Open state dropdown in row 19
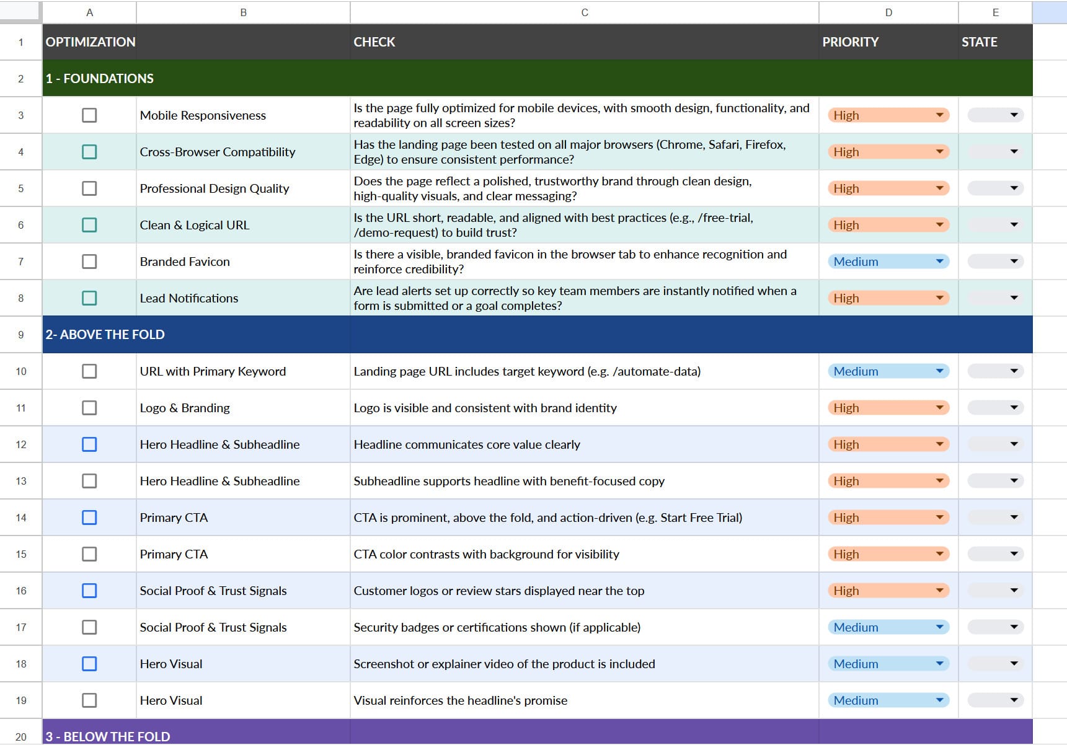The image size is (1067, 745). pos(1014,700)
